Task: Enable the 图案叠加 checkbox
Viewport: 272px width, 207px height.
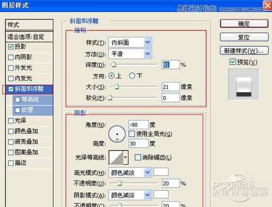Action: 11,152
